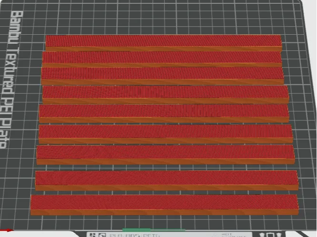Select the bottommost red bar on the plate
This screenshot has width=317, height=237.
(x=164, y=202)
